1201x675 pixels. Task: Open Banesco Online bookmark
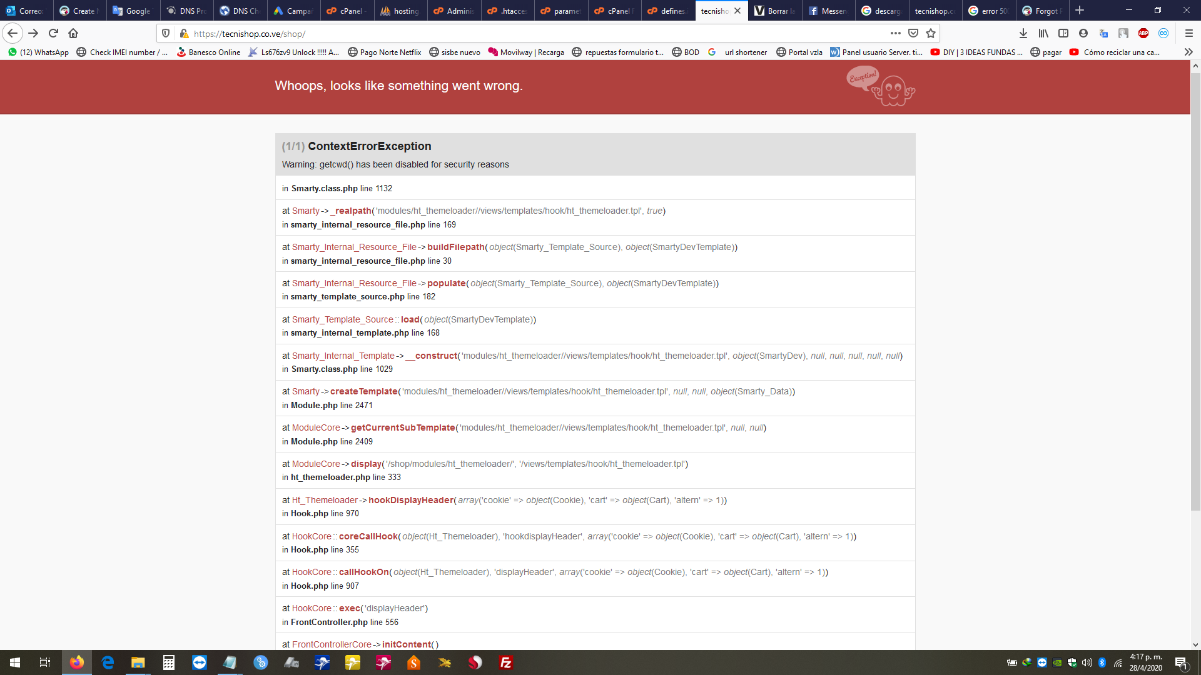click(x=208, y=52)
